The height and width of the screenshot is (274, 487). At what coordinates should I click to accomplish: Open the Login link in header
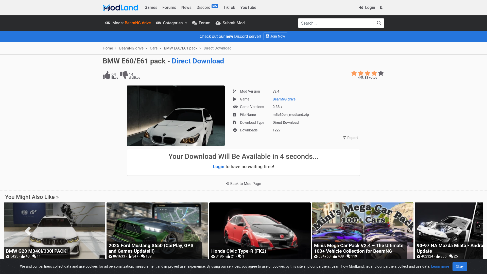click(x=367, y=8)
